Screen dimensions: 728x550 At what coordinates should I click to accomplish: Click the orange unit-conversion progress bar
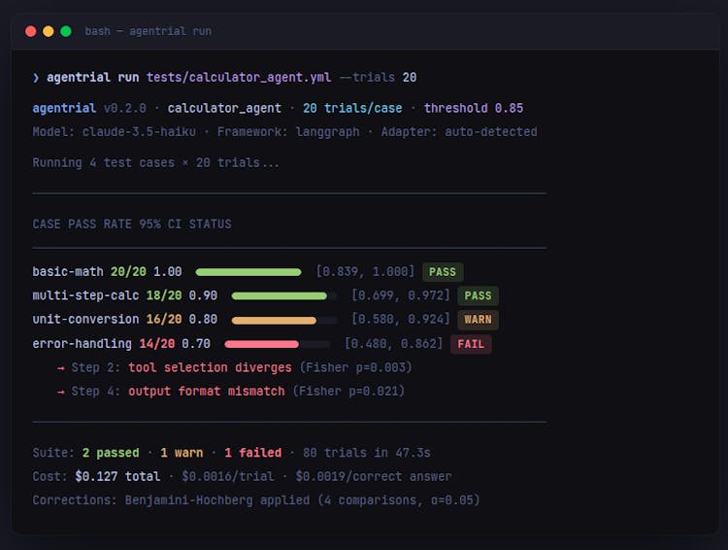click(274, 320)
